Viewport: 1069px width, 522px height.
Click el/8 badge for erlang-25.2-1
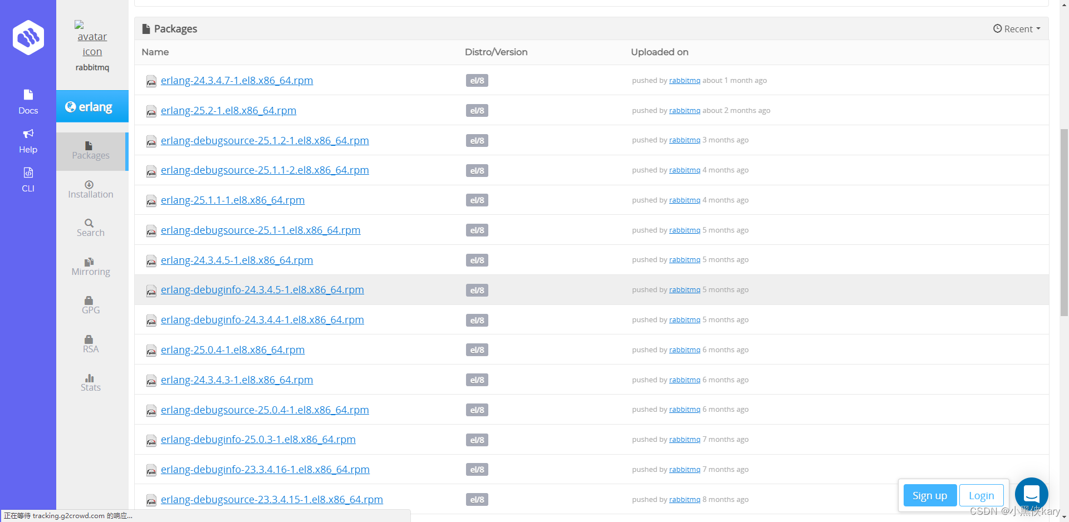477,111
